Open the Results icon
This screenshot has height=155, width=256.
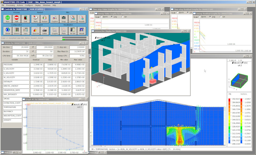tap(82, 19)
